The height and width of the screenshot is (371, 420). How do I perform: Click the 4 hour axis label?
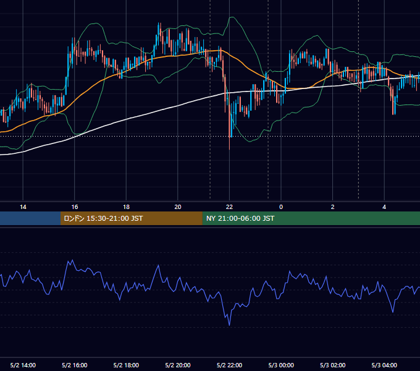click(384, 207)
